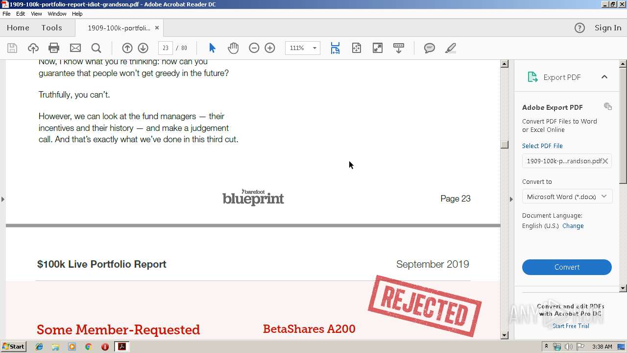Switch to the Tools tab
Screen dimensions: 627x353
coord(51,28)
